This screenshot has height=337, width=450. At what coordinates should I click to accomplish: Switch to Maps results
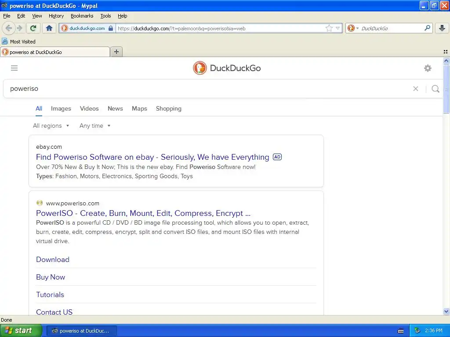(x=139, y=109)
